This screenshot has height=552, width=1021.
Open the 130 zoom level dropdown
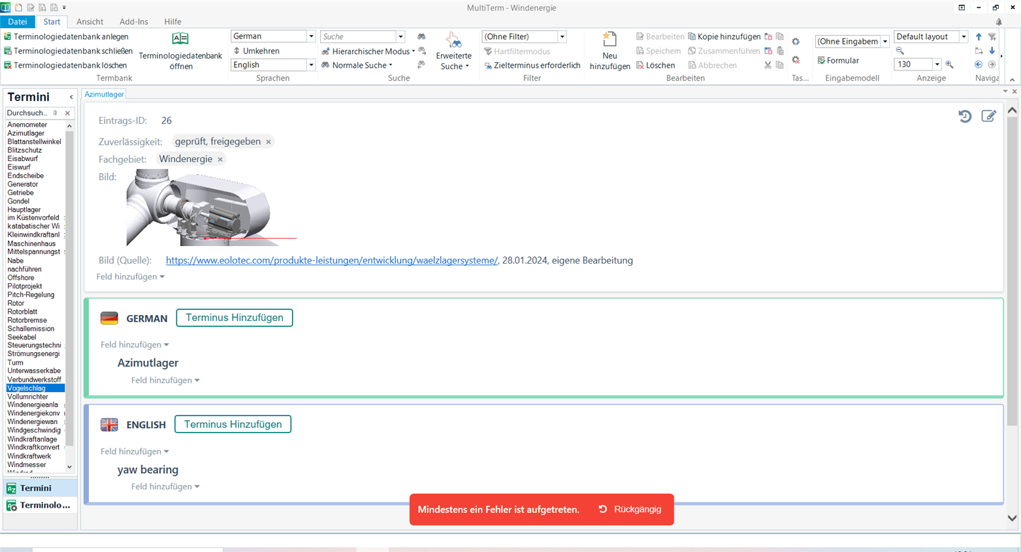[x=937, y=64]
